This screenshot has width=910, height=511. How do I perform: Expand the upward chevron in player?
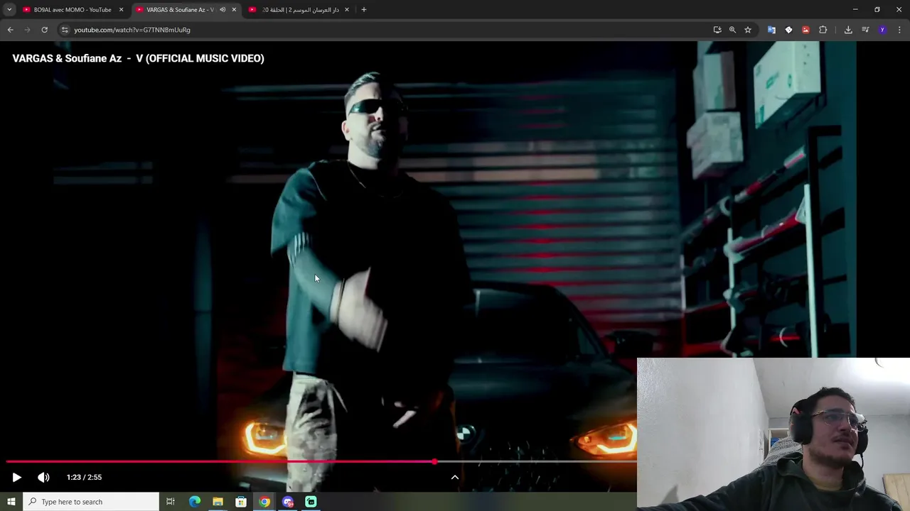click(x=455, y=477)
